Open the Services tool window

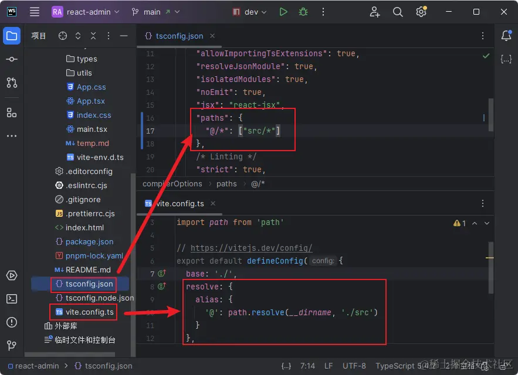[12, 275]
